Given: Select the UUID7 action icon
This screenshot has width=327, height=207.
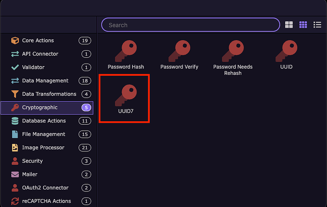Looking at the screenshot, I should pos(126,95).
